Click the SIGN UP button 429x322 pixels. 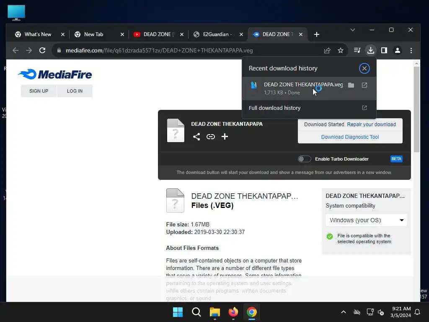point(39,91)
